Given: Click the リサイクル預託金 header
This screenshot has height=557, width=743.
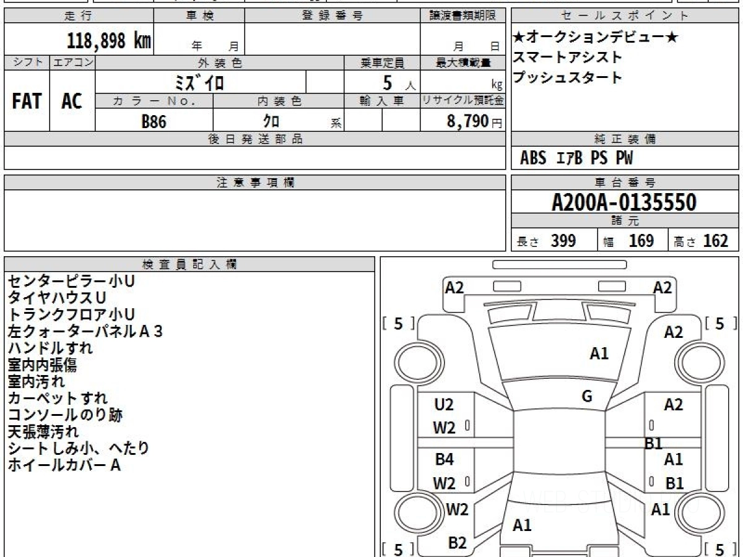Looking at the screenshot, I should click(463, 101).
